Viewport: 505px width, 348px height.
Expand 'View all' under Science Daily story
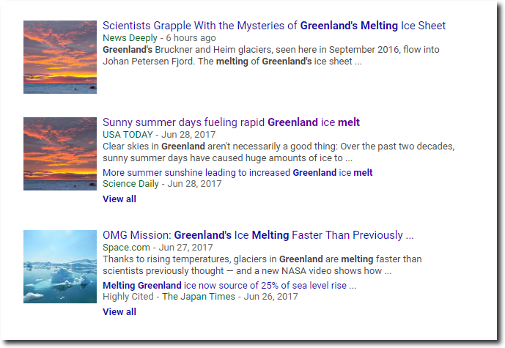pos(119,199)
